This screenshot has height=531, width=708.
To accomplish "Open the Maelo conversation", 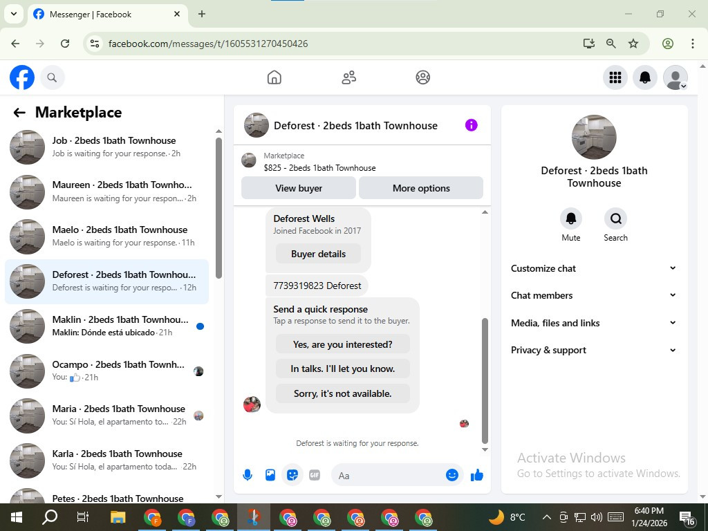I will pyautogui.click(x=107, y=236).
